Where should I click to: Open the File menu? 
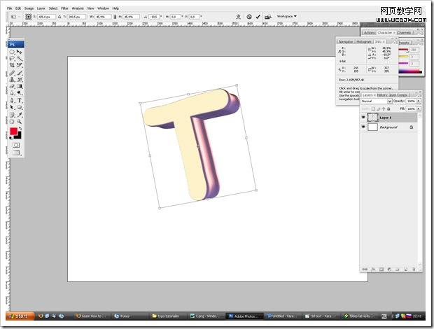pos(10,8)
